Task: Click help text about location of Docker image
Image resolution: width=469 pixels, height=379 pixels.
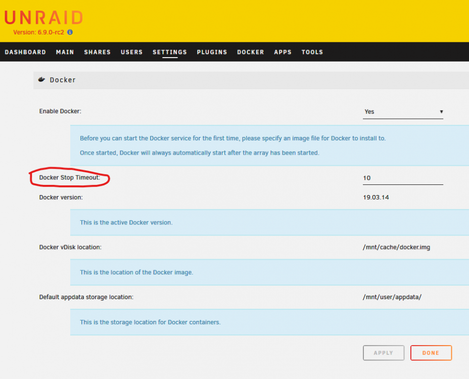Action: [x=136, y=272]
